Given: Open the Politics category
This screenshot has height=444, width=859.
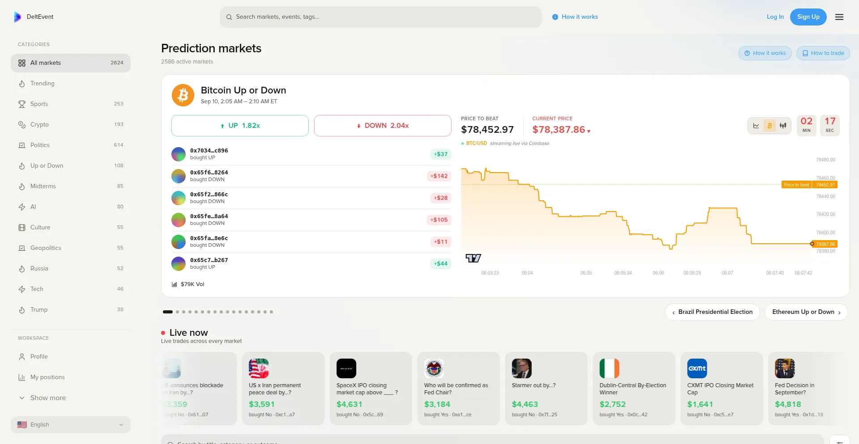Looking at the screenshot, I should coord(71,145).
